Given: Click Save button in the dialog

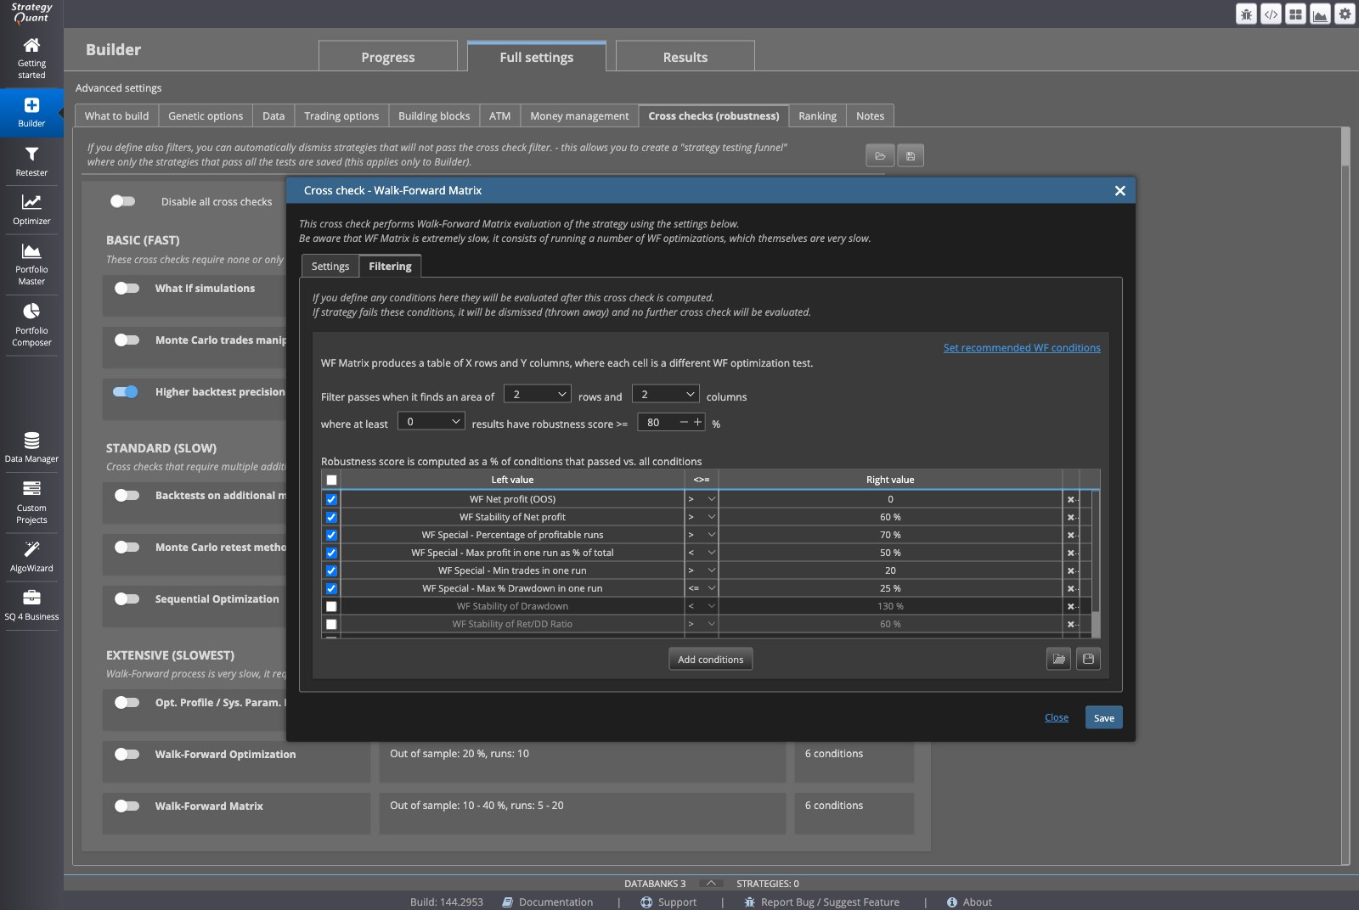Looking at the screenshot, I should pyautogui.click(x=1103, y=717).
